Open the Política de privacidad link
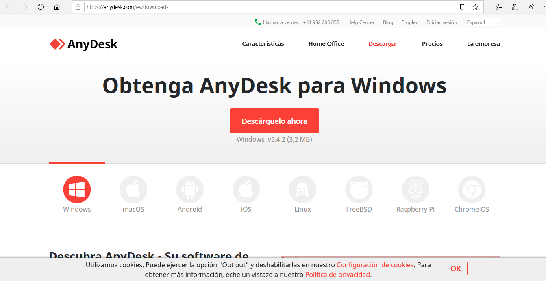The image size is (546, 281). 337,275
